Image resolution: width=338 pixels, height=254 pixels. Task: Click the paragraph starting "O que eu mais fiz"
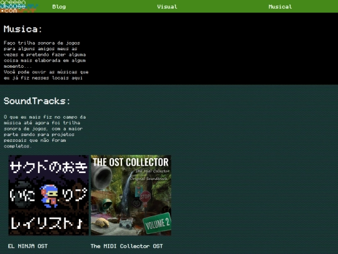click(45, 131)
